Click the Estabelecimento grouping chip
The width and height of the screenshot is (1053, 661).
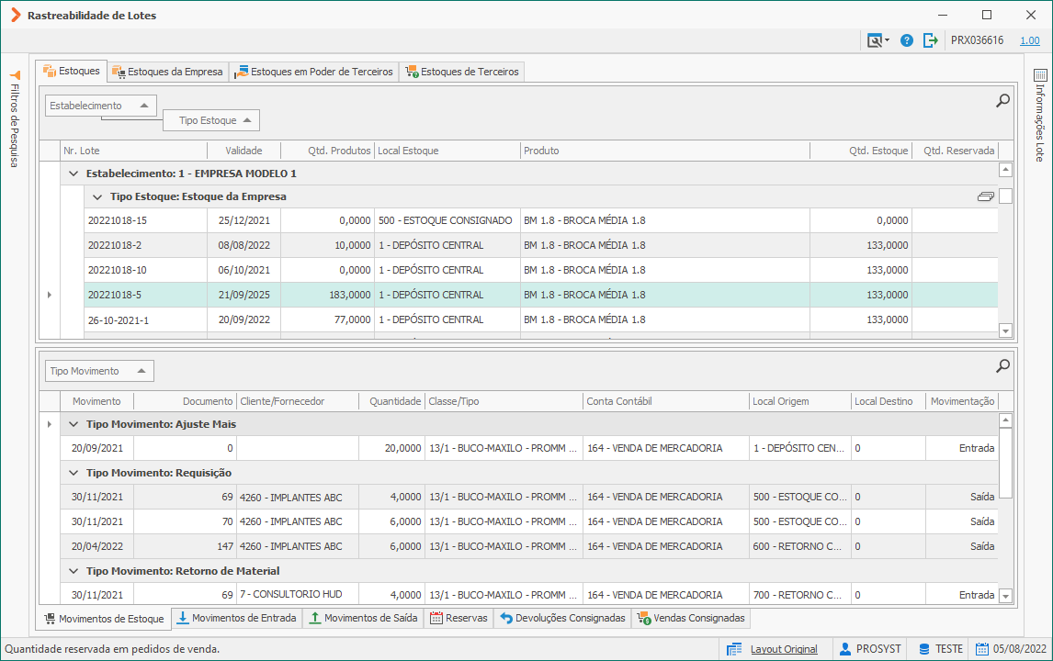tap(101, 106)
